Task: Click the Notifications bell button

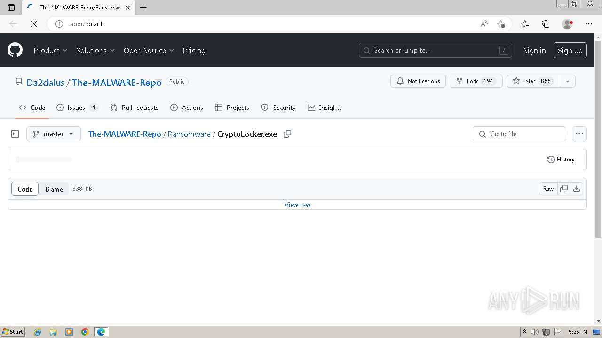Action: 418,81
